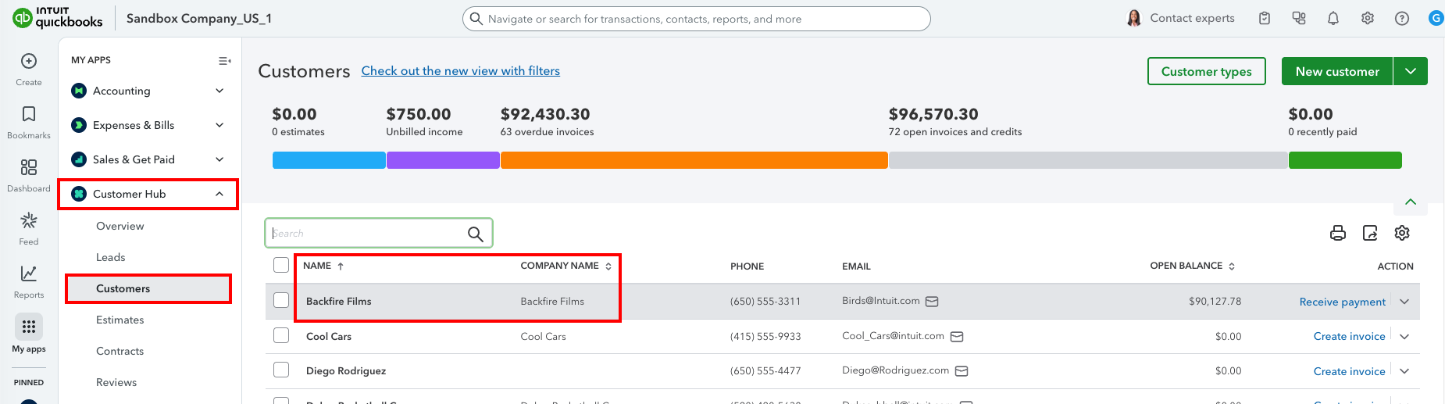This screenshot has height=404, width=1445.
Task: Click Create invoice for Cool Cars
Action: coord(1349,336)
